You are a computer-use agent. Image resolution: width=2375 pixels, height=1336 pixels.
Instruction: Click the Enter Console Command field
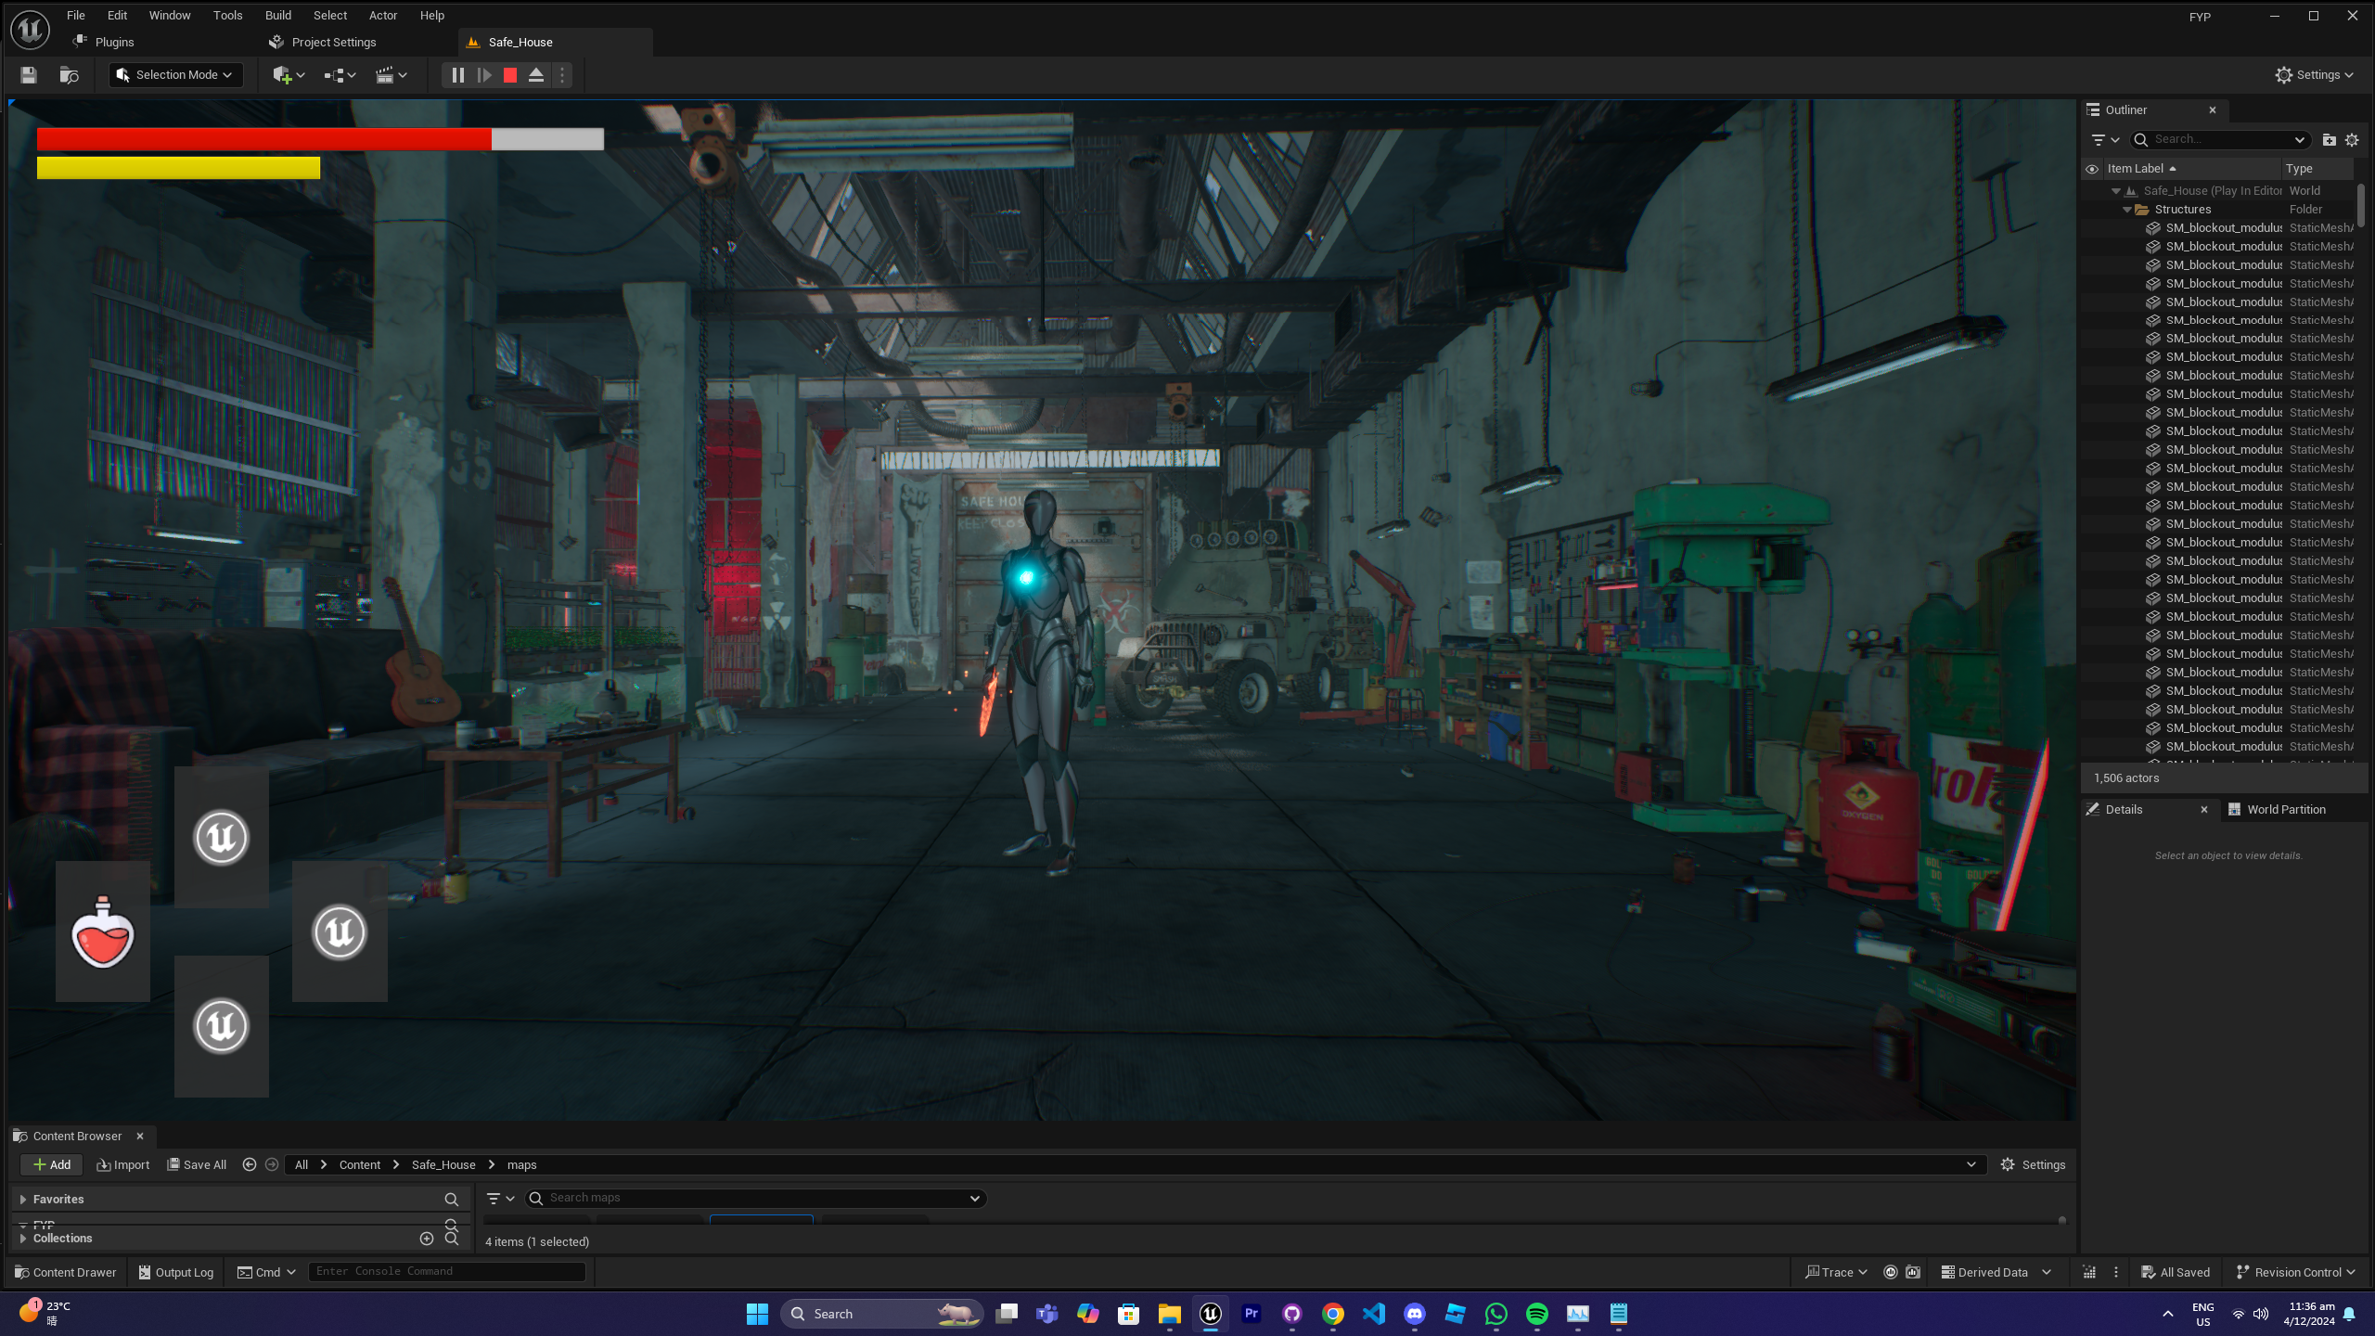pyautogui.click(x=446, y=1272)
